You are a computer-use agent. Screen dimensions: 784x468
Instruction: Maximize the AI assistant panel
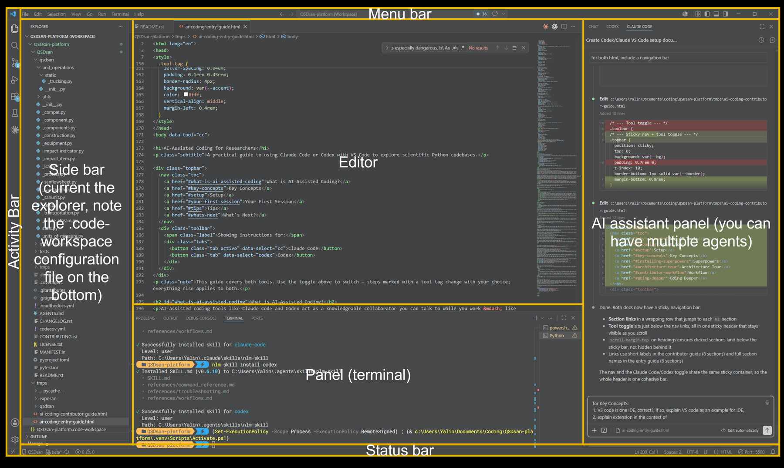pyautogui.click(x=762, y=27)
